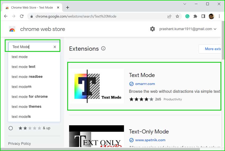225x151 pixels.
Task: Expand the prashant.kumar1911@gmail.com account dropdown
Action: (x=215, y=29)
